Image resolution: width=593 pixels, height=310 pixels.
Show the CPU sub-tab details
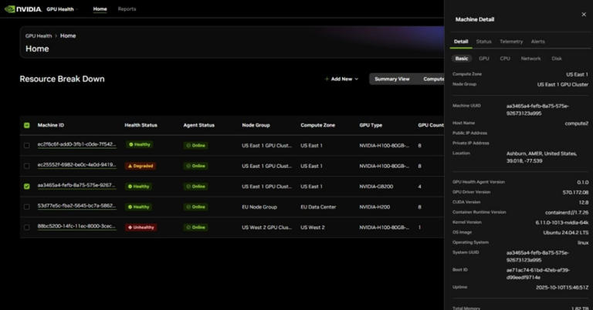point(505,59)
